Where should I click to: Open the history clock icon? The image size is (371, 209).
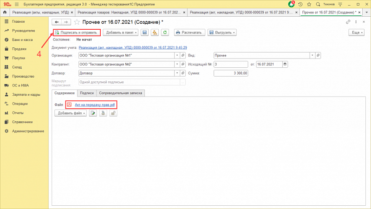click(300, 4)
